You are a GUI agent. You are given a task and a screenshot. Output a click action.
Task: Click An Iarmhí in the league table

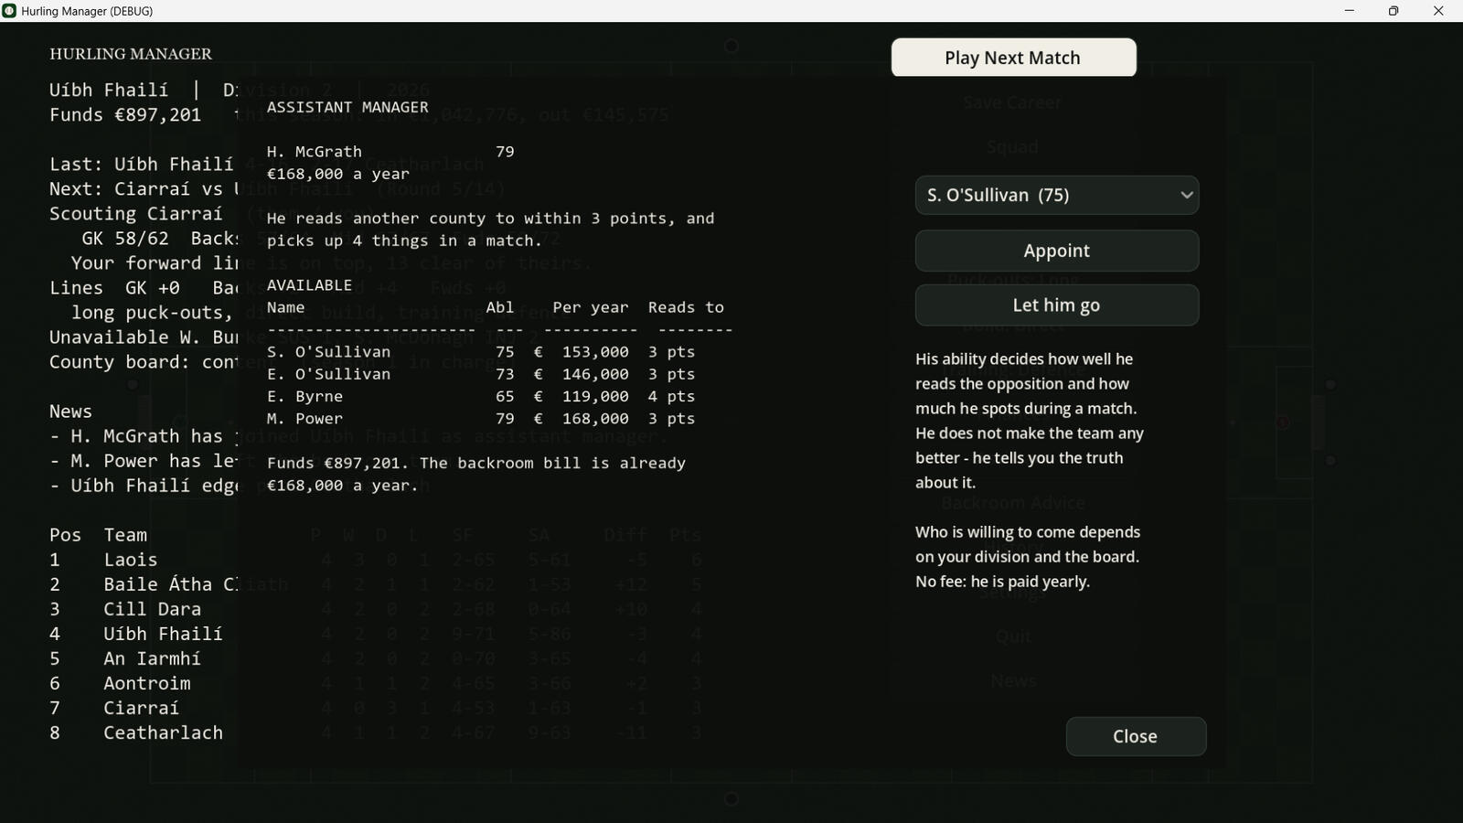pos(153,658)
